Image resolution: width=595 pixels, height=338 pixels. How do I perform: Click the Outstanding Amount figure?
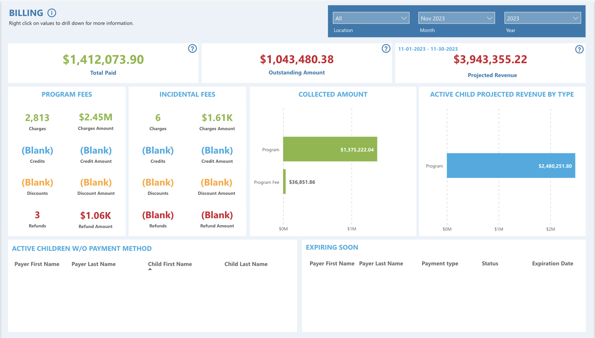(296, 59)
